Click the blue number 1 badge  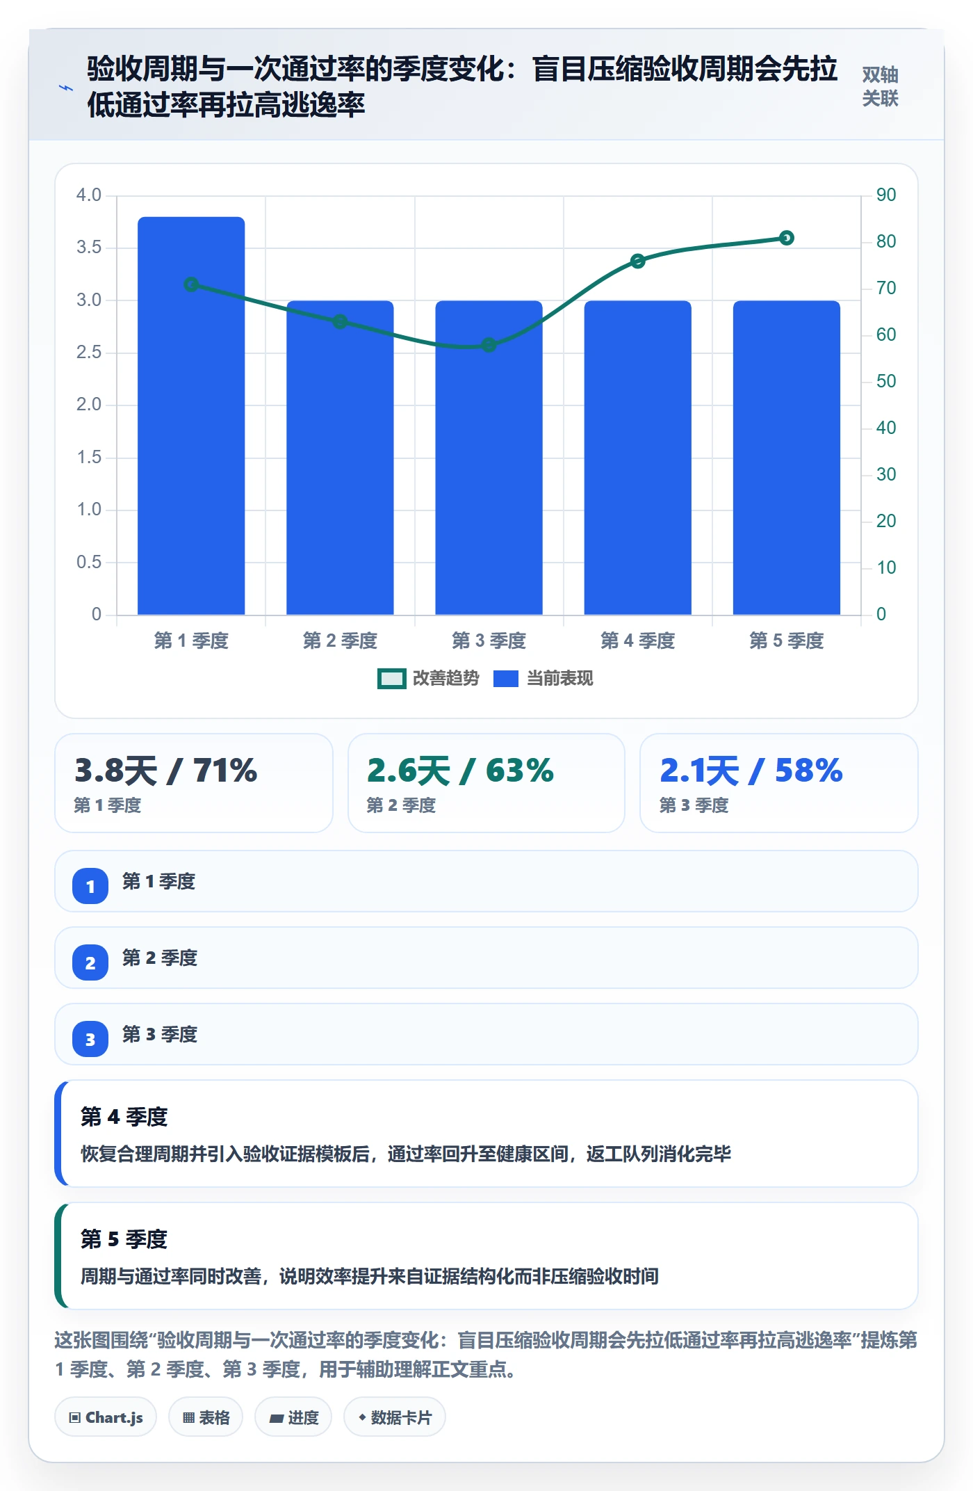[x=90, y=886]
